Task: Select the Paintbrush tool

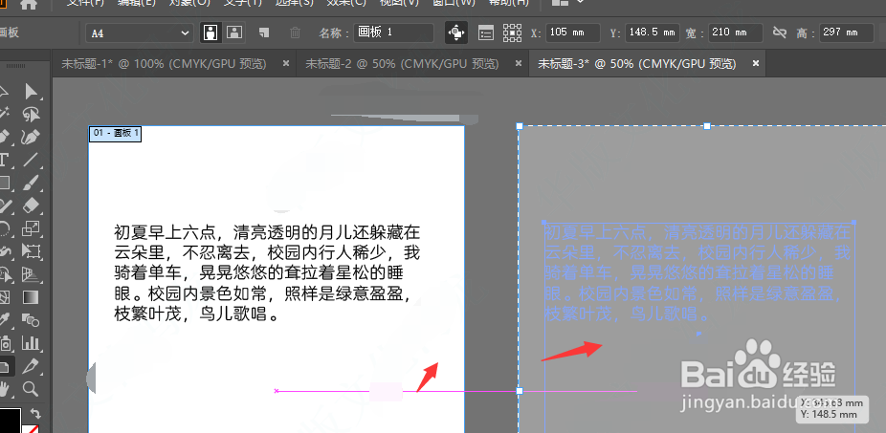Action: (31, 183)
